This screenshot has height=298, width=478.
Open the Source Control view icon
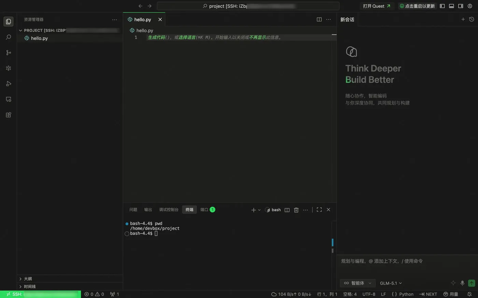[9, 53]
